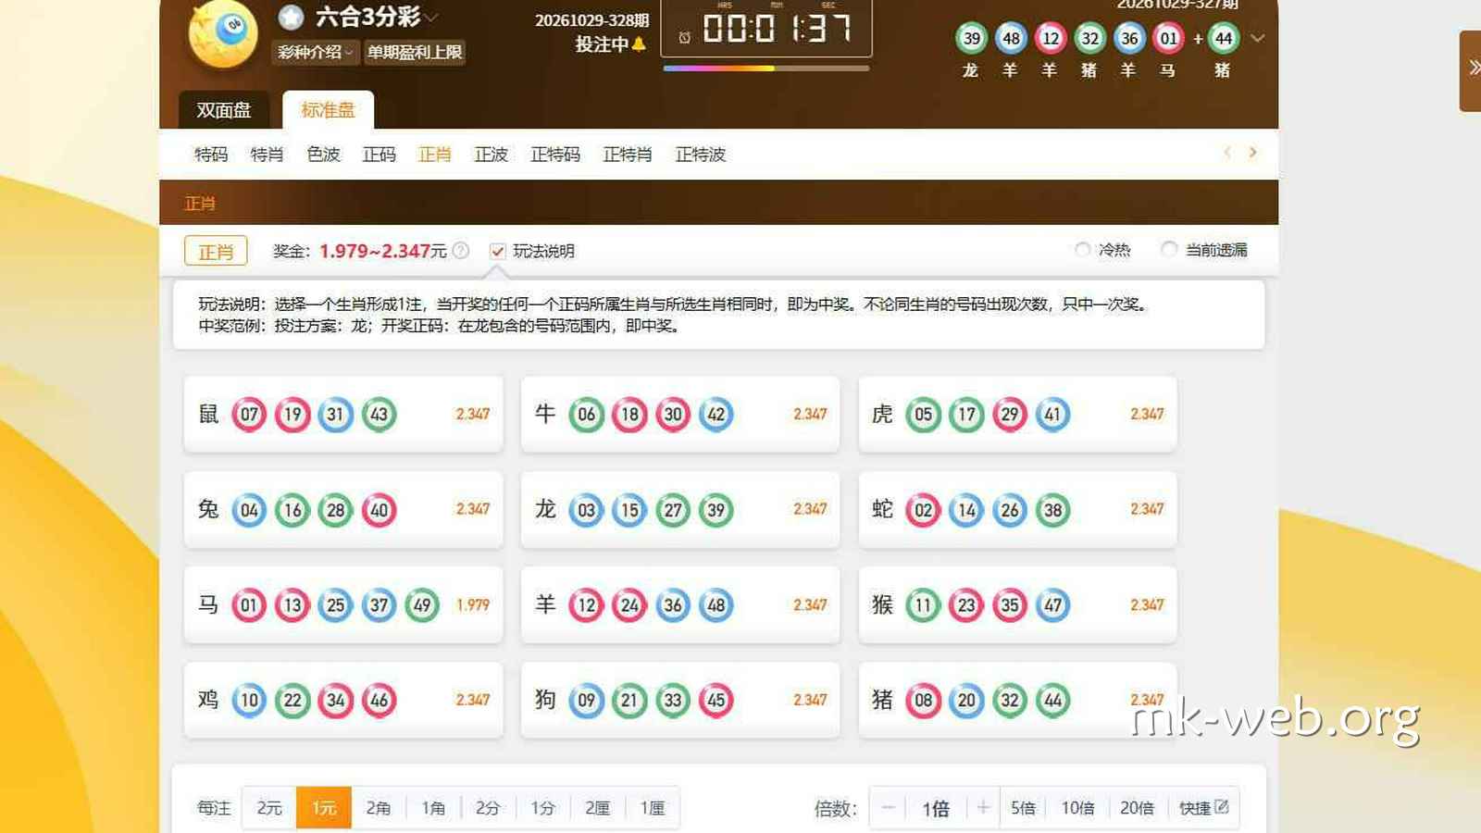Viewport: 1481px width, 833px height.
Task: Select ball 10 in the 鸡 row
Action: 249,700
